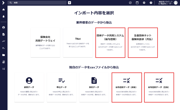Open the folder icon in sidebar
The height and width of the screenshot is (110, 180).
click(x=4, y=55)
